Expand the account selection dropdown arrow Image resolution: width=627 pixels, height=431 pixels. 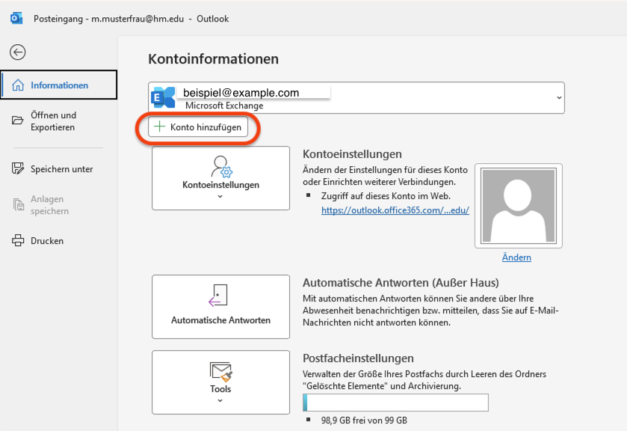[559, 98]
